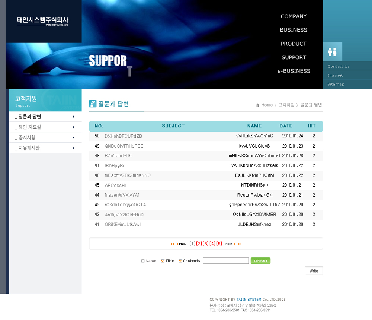Open the e-BUSINESS menu item
372x320 pixels.
[x=294, y=71]
